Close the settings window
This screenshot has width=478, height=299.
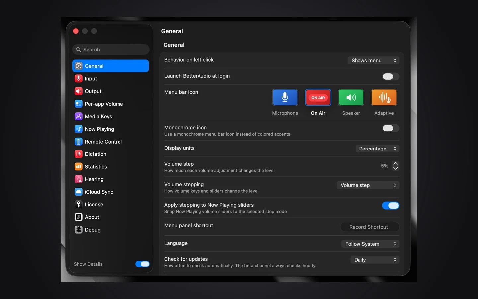coord(76,31)
